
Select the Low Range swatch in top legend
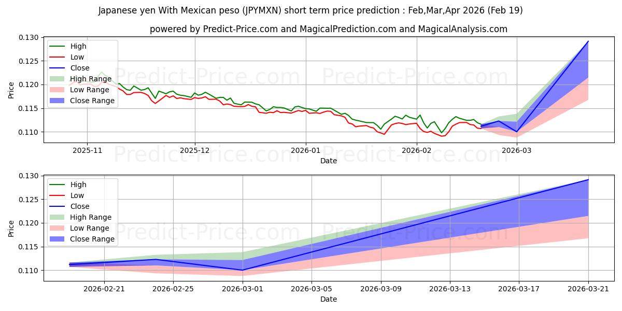tap(58, 90)
